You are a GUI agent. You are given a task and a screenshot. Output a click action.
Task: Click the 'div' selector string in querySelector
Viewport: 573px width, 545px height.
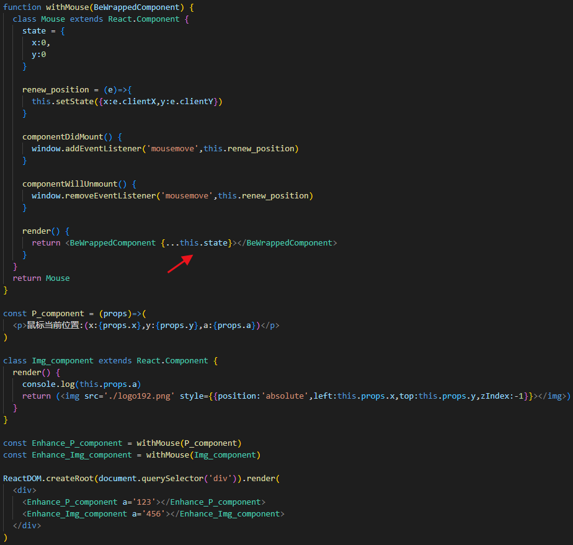(220, 479)
